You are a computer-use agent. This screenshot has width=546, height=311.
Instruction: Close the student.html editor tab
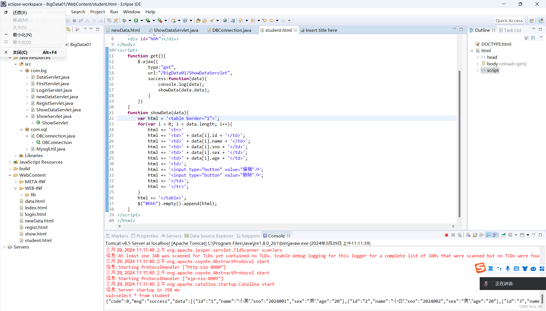(x=295, y=30)
